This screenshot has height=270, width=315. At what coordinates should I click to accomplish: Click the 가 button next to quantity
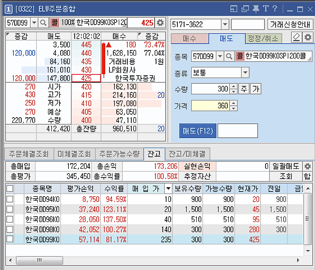[256, 89]
